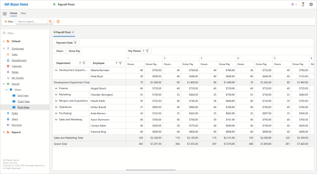Collapse Development Department row group

56,70
